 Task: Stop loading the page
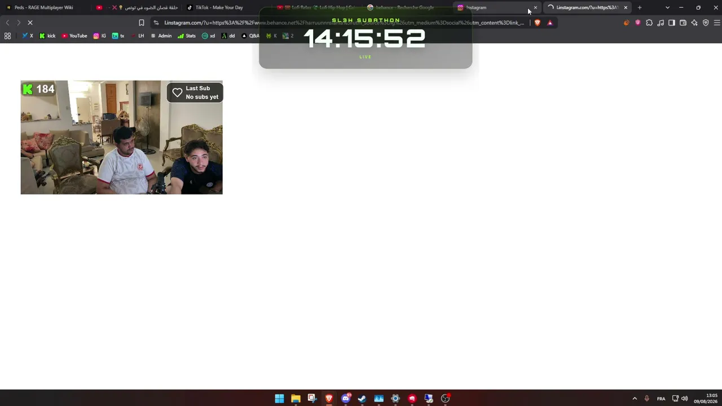click(x=30, y=23)
